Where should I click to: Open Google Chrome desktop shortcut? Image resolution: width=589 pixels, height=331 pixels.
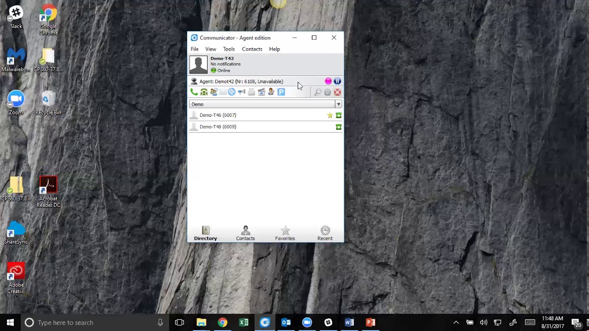pos(48,20)
